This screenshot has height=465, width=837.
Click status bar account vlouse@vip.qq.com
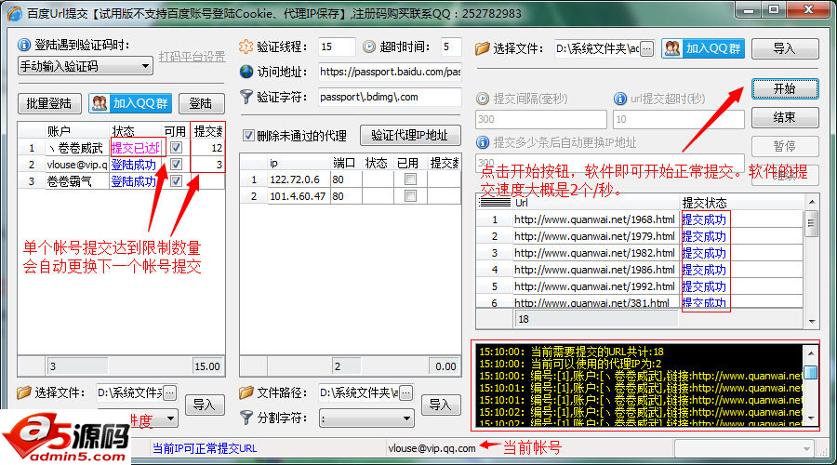pyautogui.click(x=432, y=448)
